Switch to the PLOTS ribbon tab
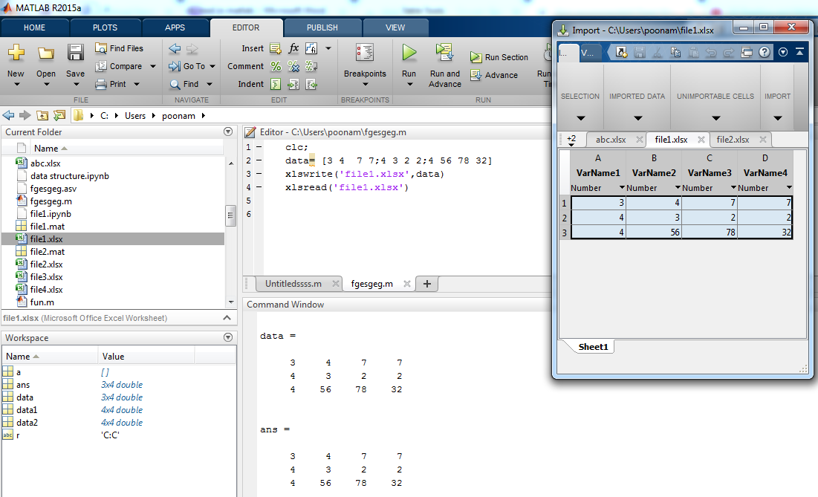This screenshot has height=497, width=818. tap(105, 27)
